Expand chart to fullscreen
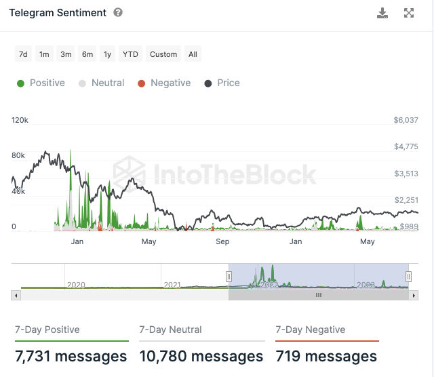 (409, 13)
